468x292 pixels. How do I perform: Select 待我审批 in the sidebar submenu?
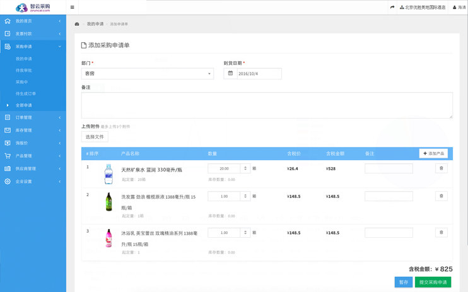pos(24,71)
